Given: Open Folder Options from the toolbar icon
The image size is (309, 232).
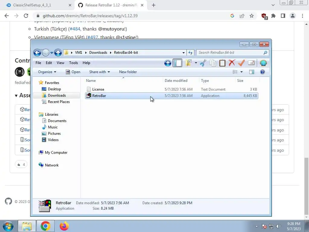Looking at the screenshot, I should pos(189,63).
